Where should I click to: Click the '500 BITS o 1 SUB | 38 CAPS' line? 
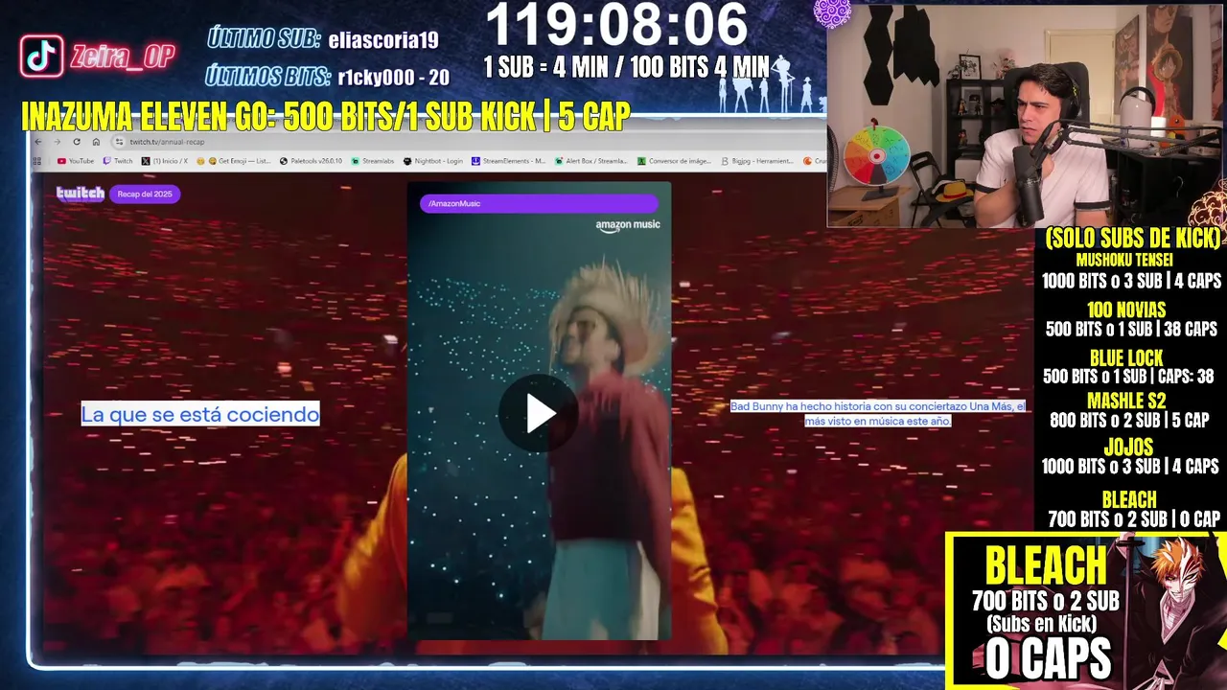click(x=1131, y=329)
